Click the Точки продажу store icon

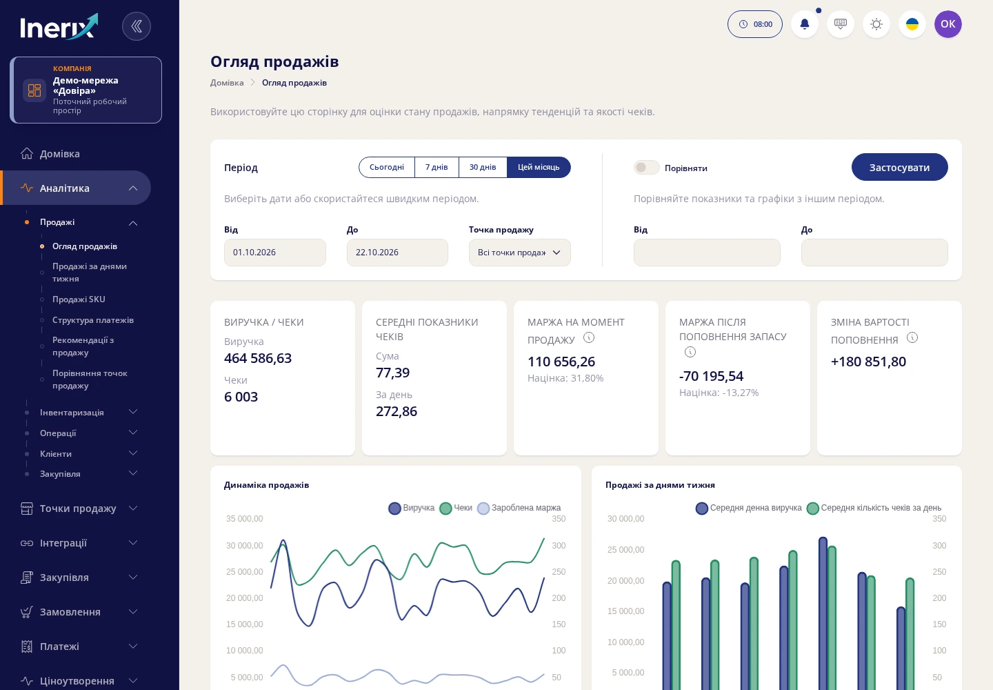[27, 509]
